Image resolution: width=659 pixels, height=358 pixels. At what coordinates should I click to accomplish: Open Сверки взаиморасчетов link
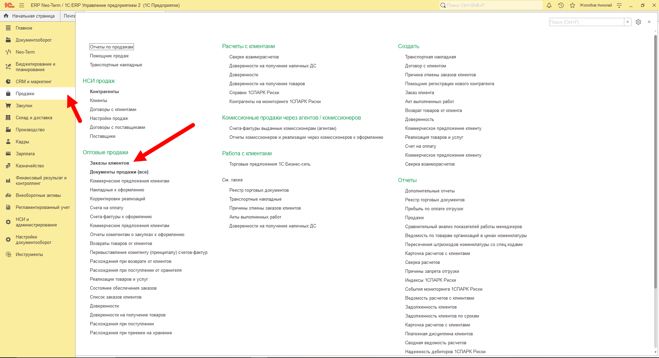(x=254, y=57)
